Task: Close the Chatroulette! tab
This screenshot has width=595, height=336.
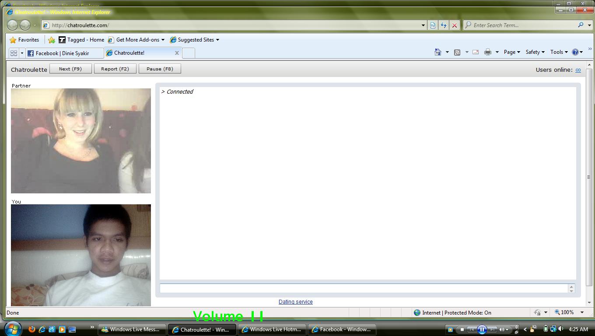Action: (177, 53)
